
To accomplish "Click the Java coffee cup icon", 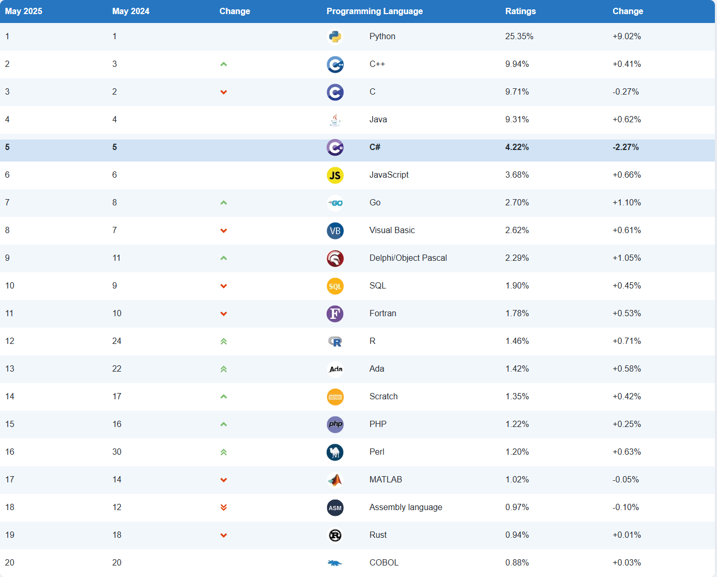I will click(335, 120).
